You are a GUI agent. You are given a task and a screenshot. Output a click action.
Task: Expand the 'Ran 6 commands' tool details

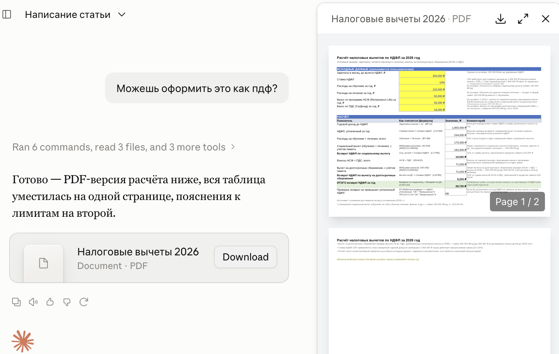point(124,147)
